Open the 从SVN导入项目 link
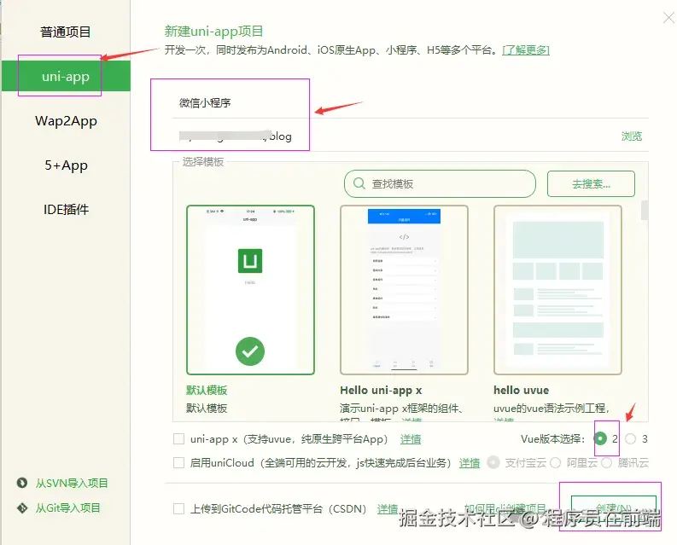The width and height of the screenshot is (677, 545). (72, 484)
